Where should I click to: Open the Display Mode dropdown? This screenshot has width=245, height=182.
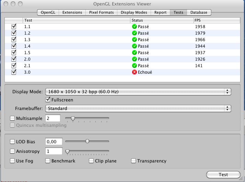(138, 92)
